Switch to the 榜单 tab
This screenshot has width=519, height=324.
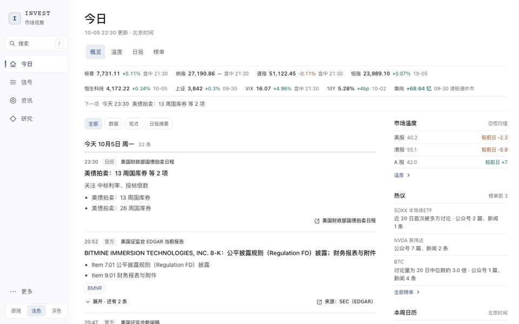159,52
